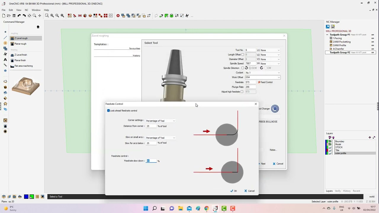Click the Zoom out magnifier icon
The image size is (379, 213).
tap(57, 15)
